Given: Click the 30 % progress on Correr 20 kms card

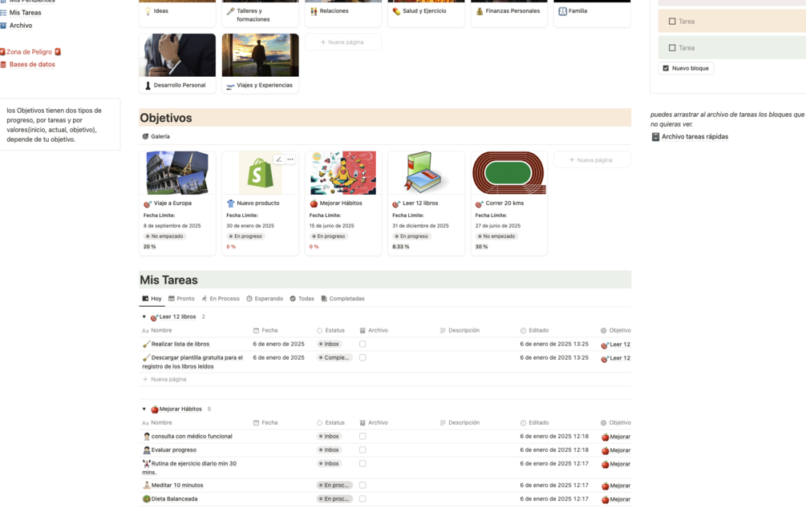Looking at the screenshot, I should [x=482, y=247].
